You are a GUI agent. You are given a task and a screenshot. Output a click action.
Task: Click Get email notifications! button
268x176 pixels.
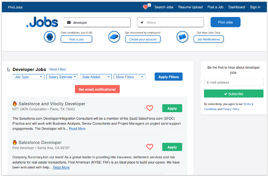coord(97,89)
